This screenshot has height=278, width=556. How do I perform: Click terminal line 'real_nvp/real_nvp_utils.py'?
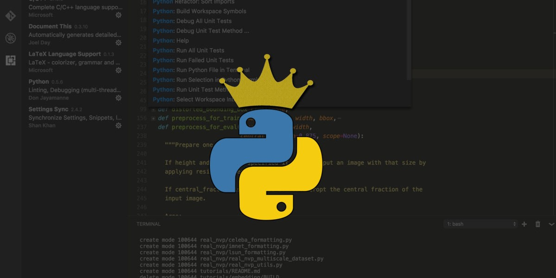[x=241, y=265]
